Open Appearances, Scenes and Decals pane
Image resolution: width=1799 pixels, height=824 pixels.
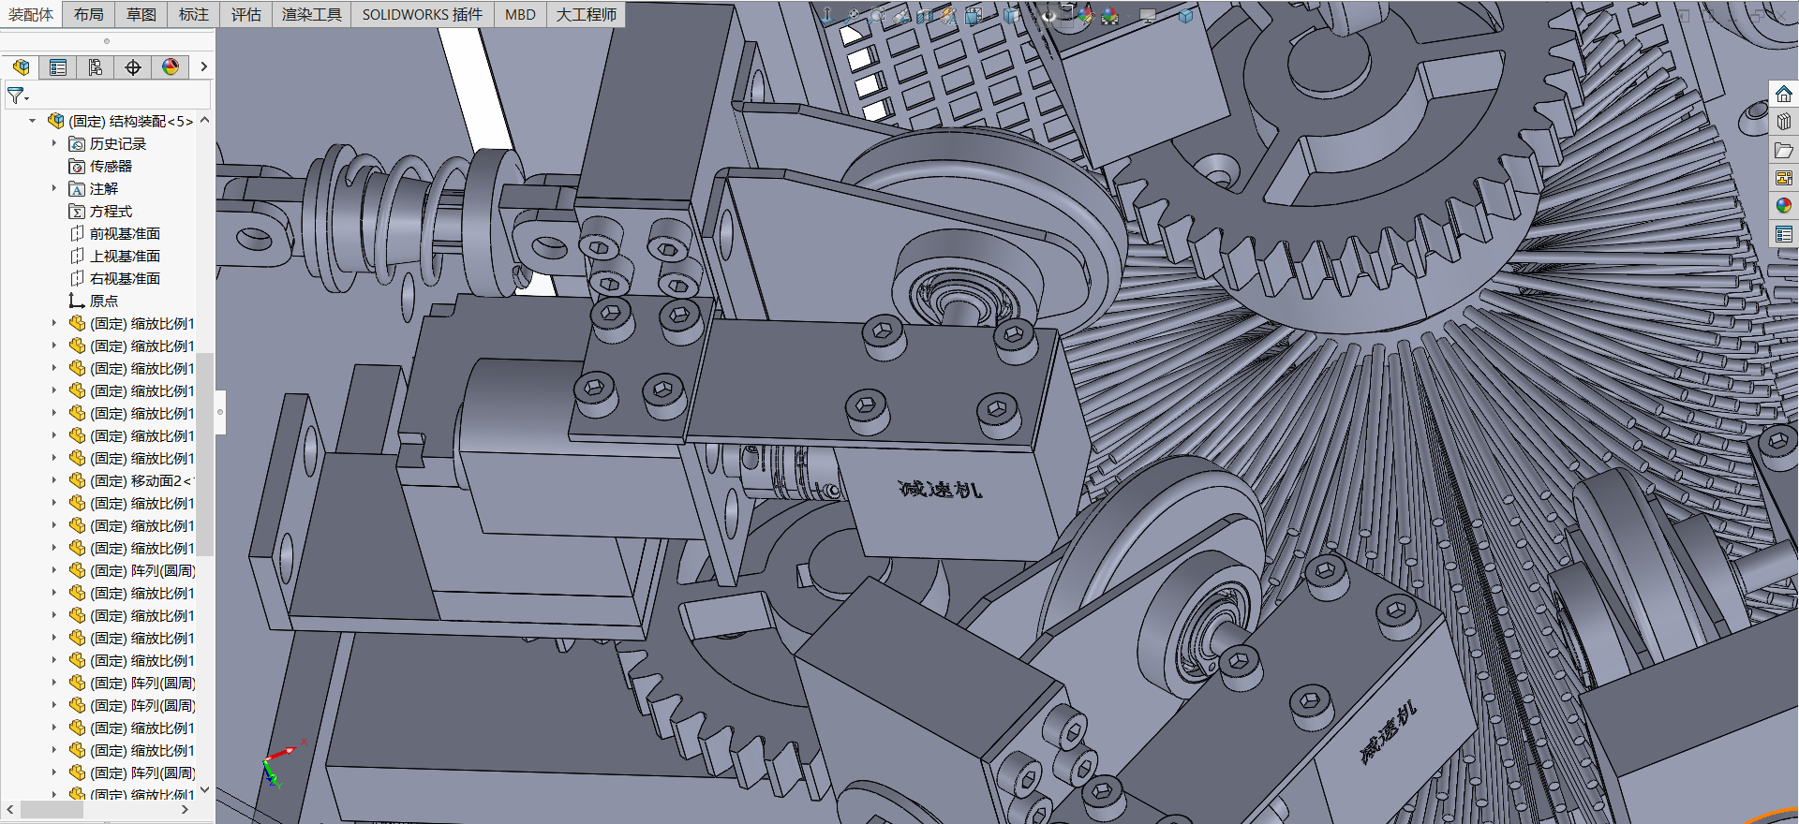pyautogui.click(x=1784, y=205)
